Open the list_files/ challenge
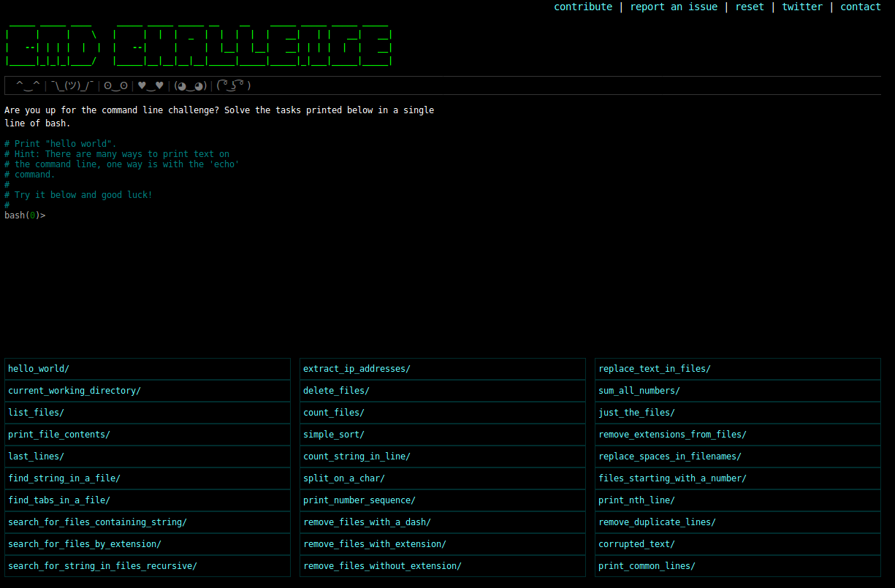This screenshot has width=895, height=588. pyautogui.click(x=37, y=413)
